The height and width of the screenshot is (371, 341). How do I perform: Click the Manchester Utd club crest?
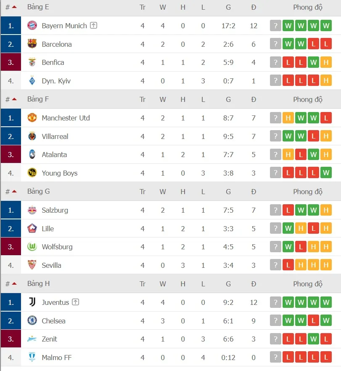point(32,118)
